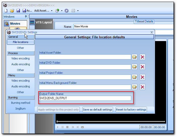Click the Process section header
Image resolution: width=177 pixels, height=137 pixels.
click(21, 53)
